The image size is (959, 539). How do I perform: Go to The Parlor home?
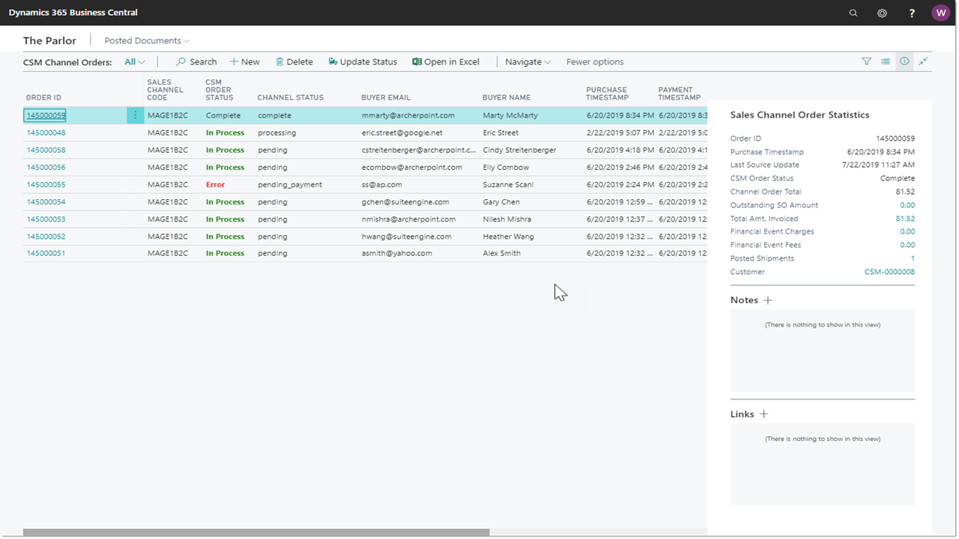[49, 40]
